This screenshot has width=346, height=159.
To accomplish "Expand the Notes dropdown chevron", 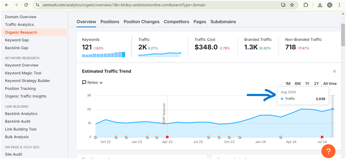I will [x=101, y=83].
